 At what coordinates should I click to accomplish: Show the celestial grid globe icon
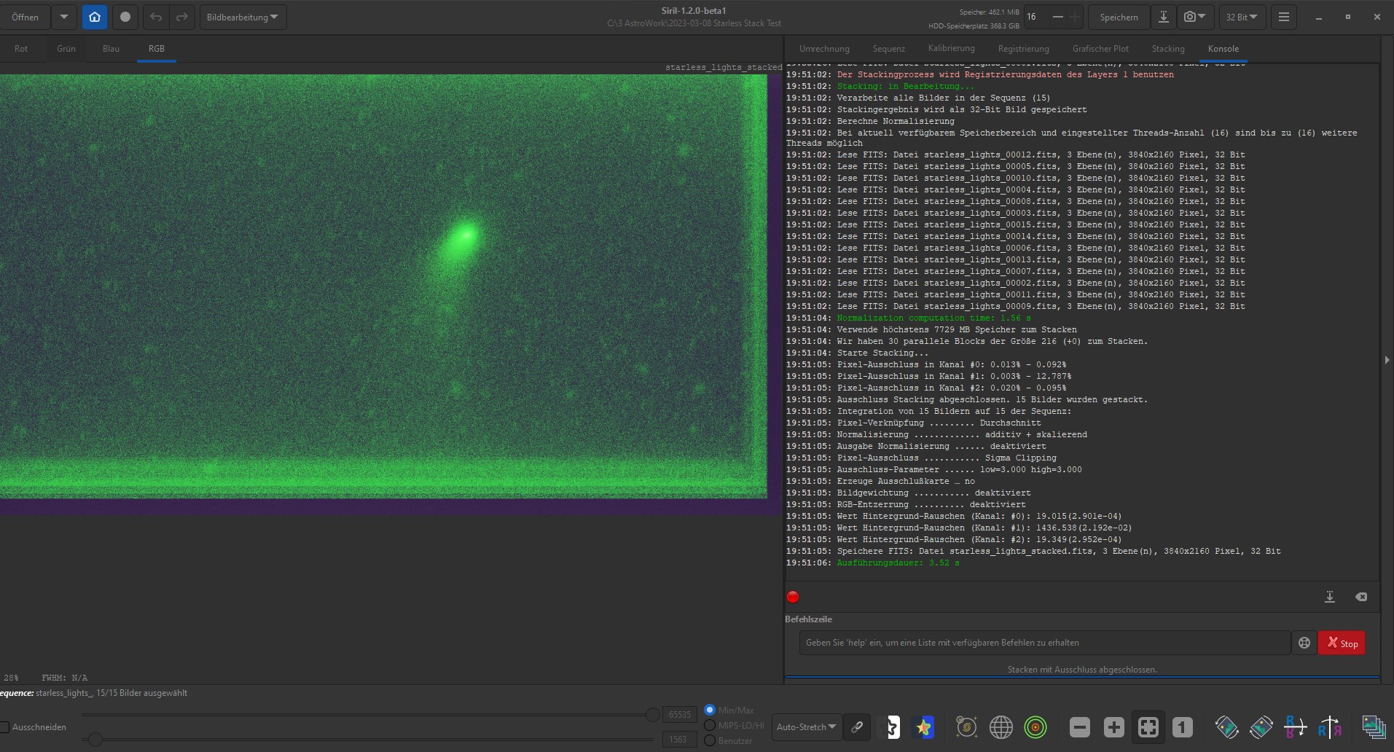(1001, 726)
